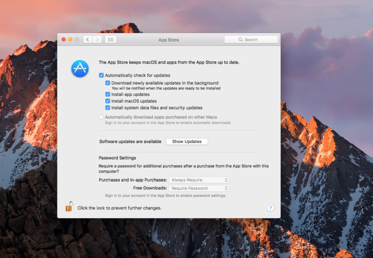Open the Purchases and In-app Purchases dropdown
The width and height of the screenshot is (373, 258).
pyautogui.click(x=199, y=180)
